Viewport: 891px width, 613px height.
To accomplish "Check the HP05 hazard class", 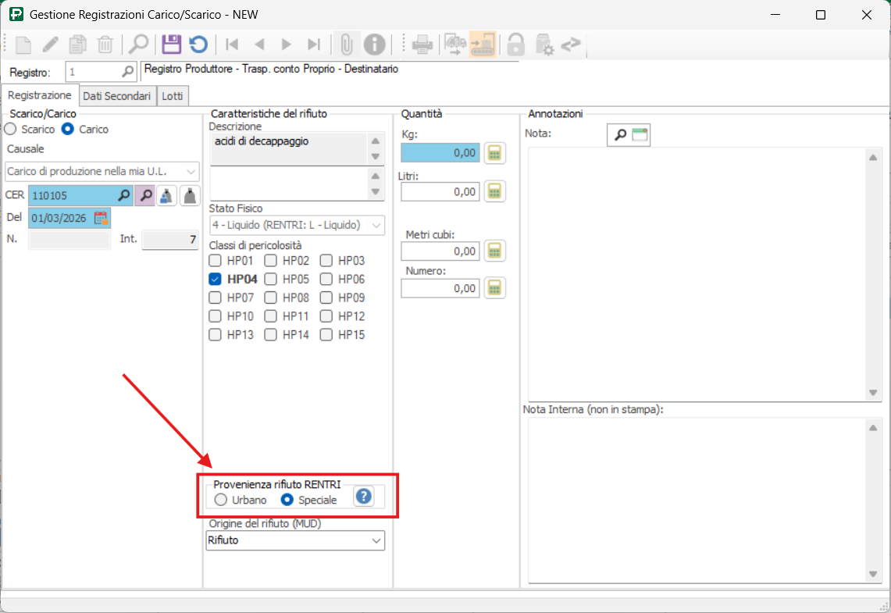I will click(x=270, y=279).
